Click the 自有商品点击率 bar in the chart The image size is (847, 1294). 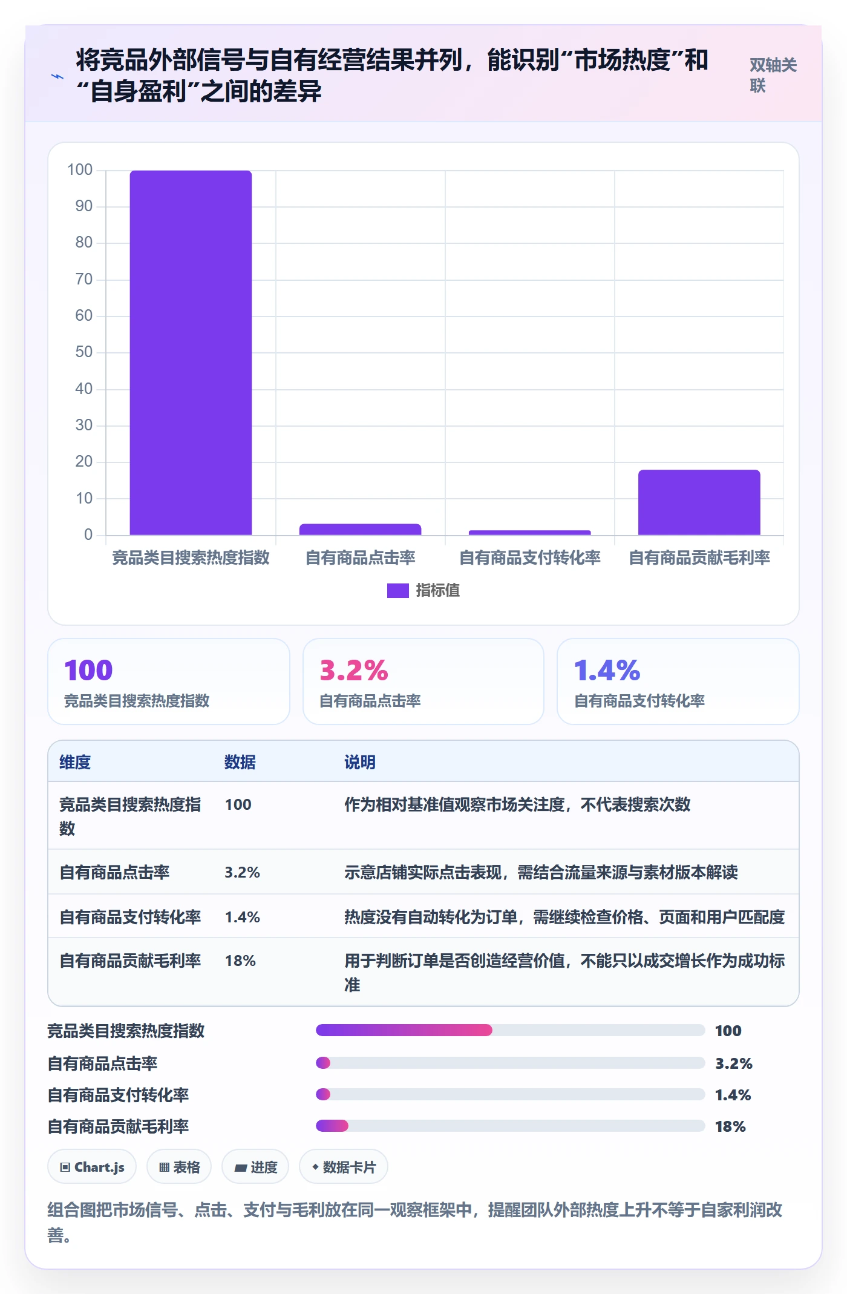coord(360,529)
